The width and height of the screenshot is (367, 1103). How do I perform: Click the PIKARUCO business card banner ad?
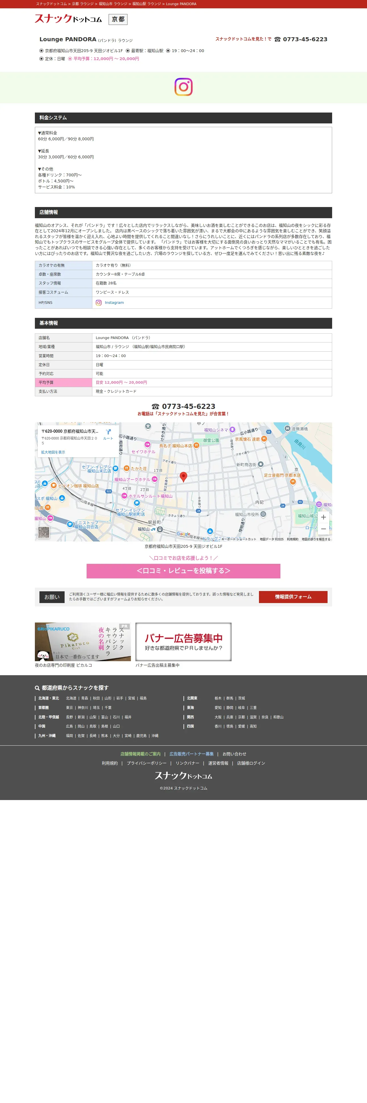83,642
